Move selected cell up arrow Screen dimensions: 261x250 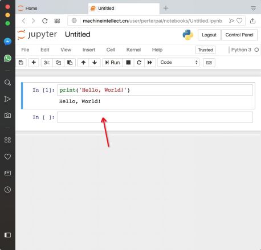pyautogui.click(x=83, y=63)
